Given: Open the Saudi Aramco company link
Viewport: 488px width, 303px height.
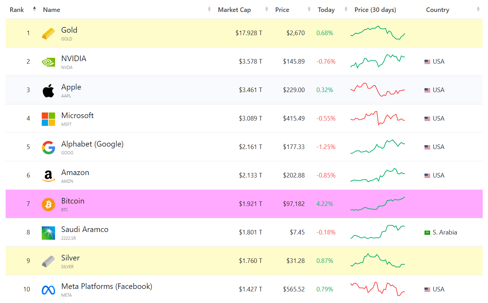Looking at the screenshot, I should tap(85, 230).
